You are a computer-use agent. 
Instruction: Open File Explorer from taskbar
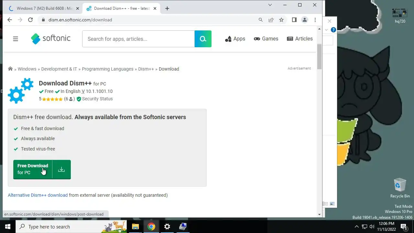[135, 227]
